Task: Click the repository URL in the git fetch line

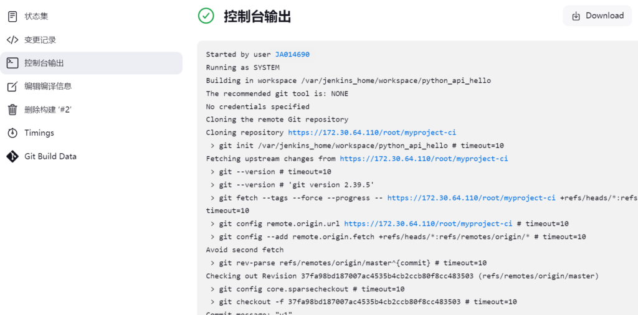Action: pyautogui.click(x=471, y=198)
